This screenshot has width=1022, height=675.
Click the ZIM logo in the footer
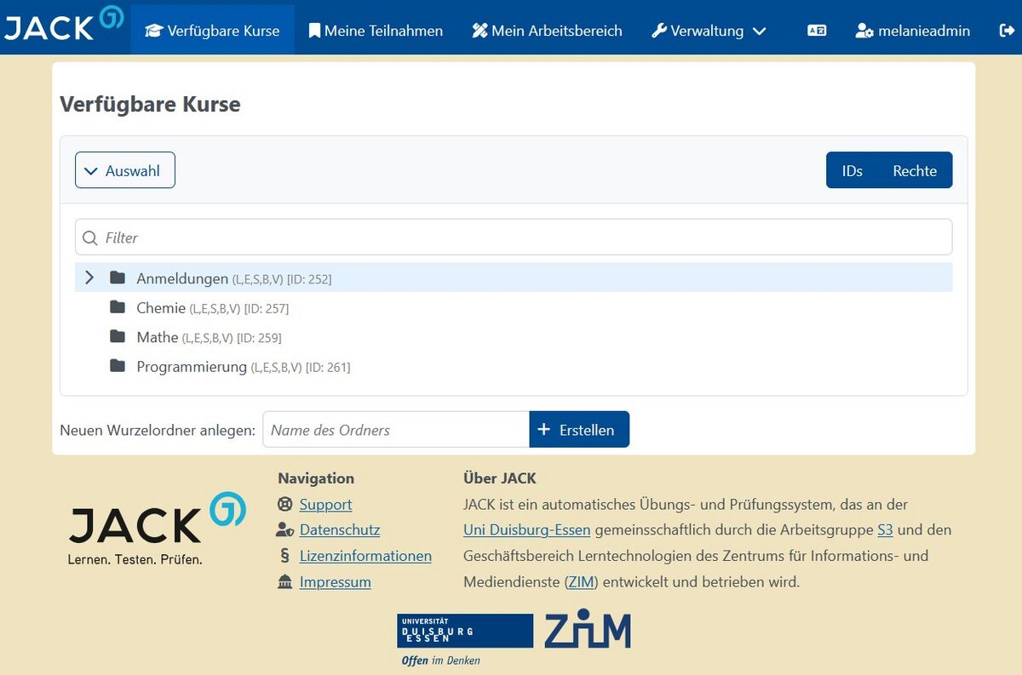(588, 630)
